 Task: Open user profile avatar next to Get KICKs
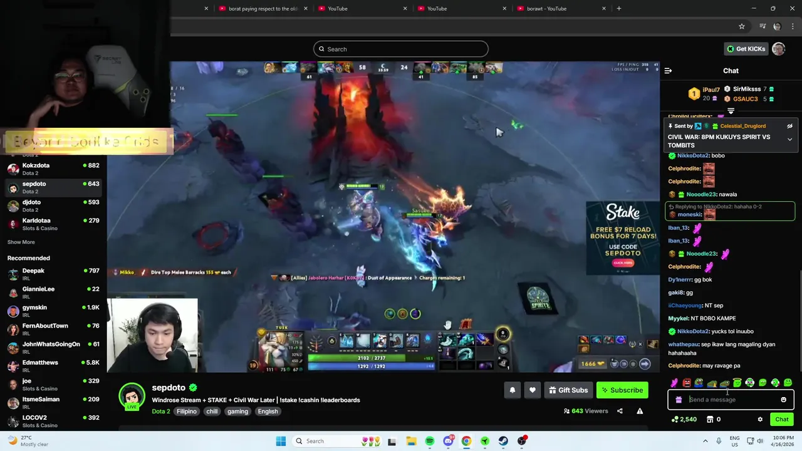coord(779,49)
